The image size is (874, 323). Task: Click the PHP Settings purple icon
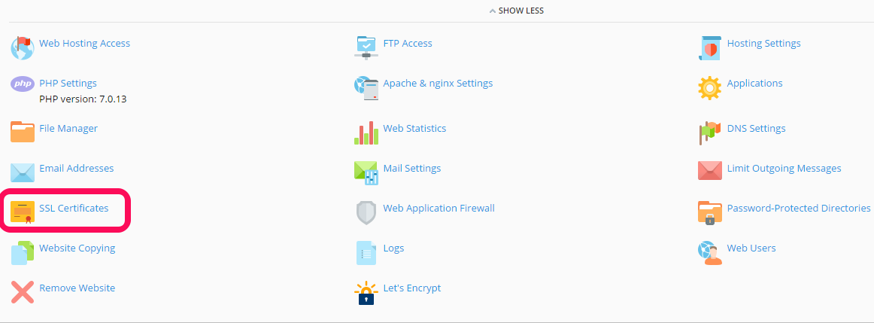point(23,84)
